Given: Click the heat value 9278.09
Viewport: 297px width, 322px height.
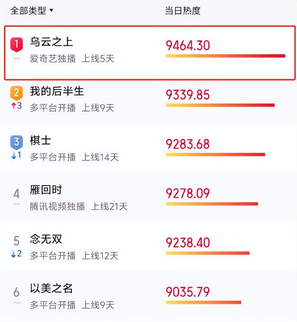Looking at the screenshot, I should point(188,193).
